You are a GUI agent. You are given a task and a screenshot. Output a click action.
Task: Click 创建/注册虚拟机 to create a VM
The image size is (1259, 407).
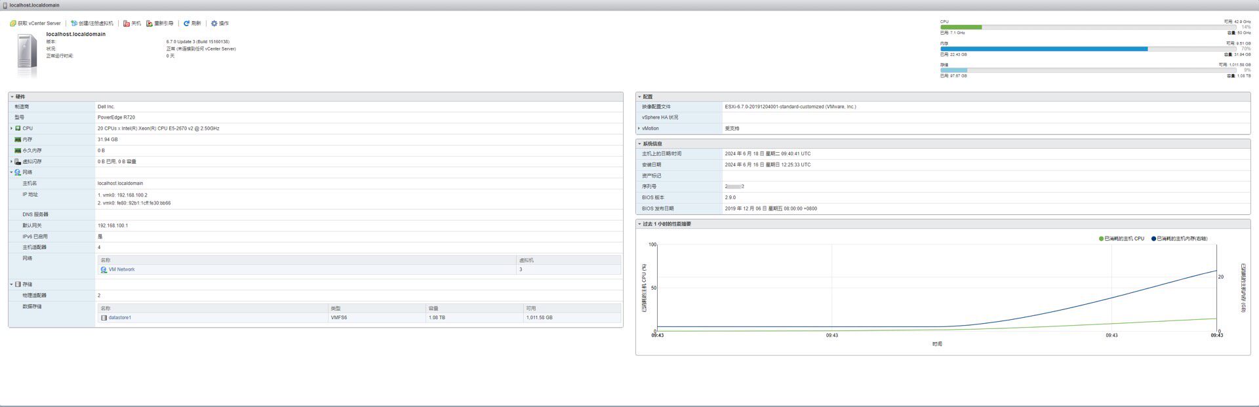point(92,23)
